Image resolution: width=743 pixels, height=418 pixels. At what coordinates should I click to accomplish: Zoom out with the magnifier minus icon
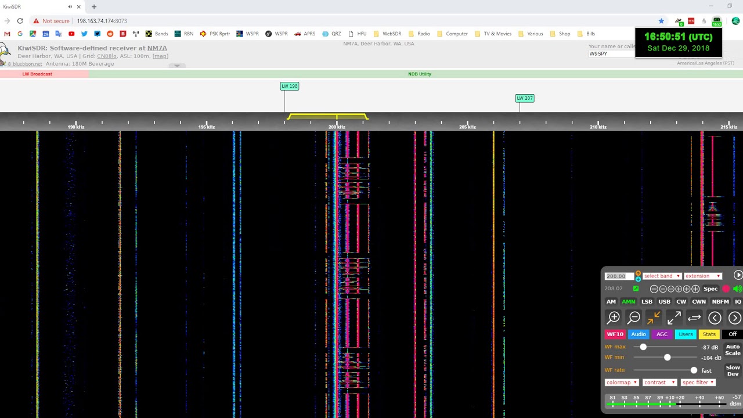[x=634, y=318]
